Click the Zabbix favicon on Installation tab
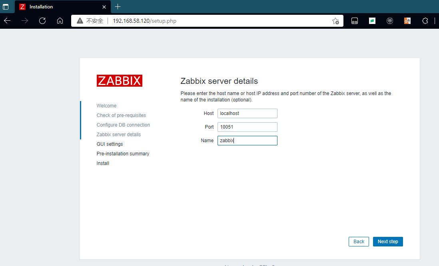The image size is (439, 266). pos(22,7)
